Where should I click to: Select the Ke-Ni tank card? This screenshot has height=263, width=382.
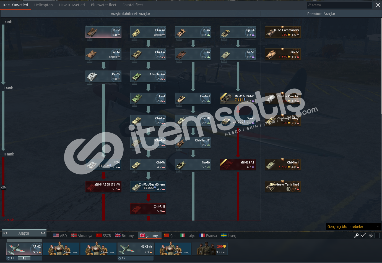103,54
